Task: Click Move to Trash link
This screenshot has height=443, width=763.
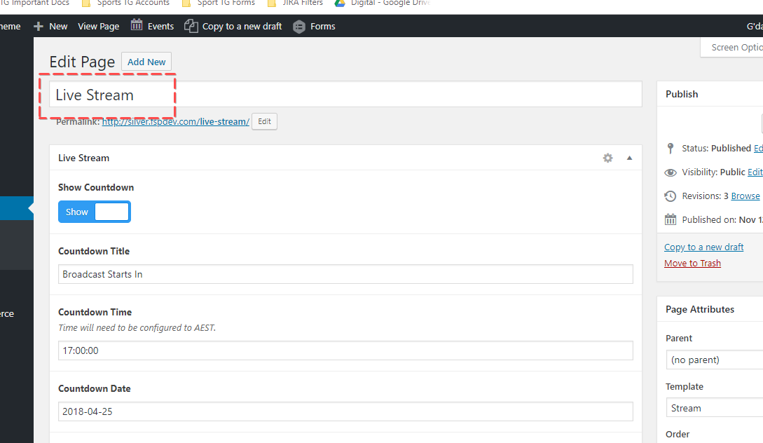Action: (692, 263)
